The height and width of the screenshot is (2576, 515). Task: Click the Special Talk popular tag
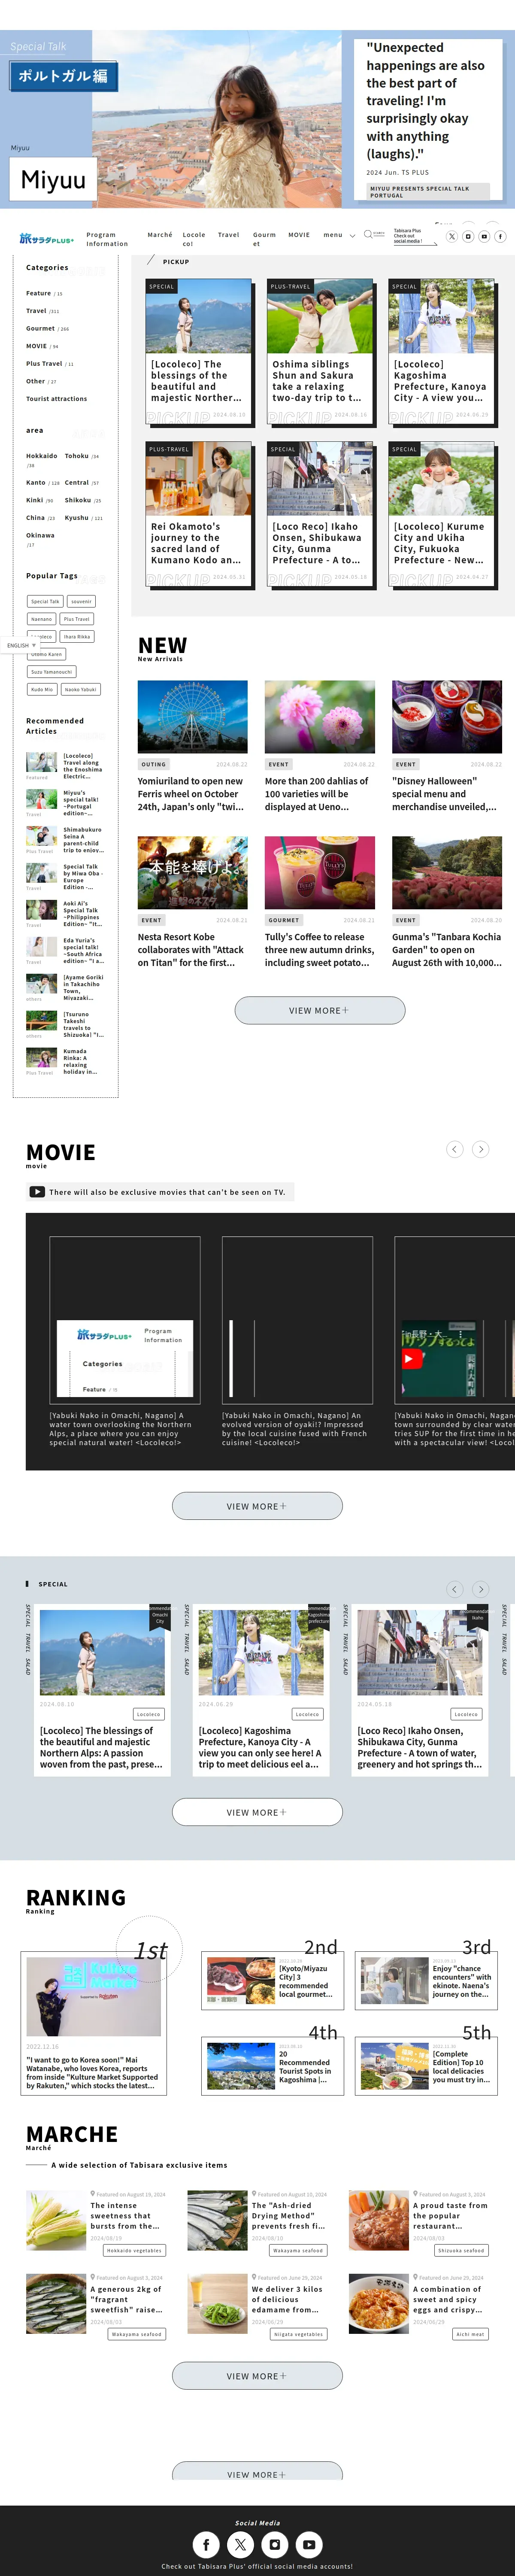[45, 601]
